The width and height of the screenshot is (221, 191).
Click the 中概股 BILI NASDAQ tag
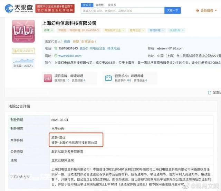tap(78, 30)
